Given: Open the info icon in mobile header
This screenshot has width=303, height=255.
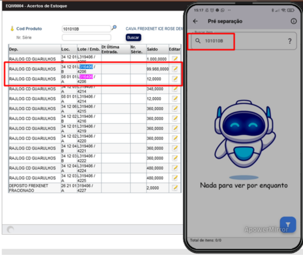Looking at the screenshot, I should tap(294, 21).
